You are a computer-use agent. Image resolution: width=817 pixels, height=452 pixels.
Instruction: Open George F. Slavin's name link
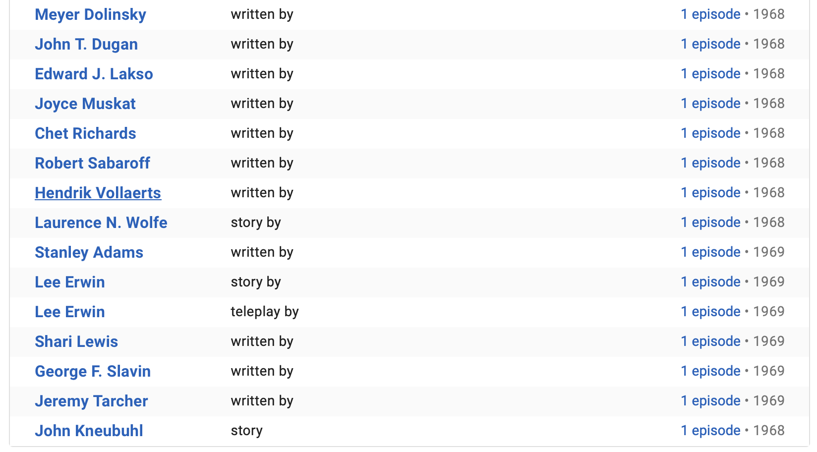tap(93, 372)
